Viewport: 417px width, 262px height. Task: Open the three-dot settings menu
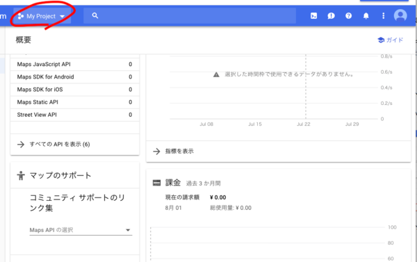(383, 16)
